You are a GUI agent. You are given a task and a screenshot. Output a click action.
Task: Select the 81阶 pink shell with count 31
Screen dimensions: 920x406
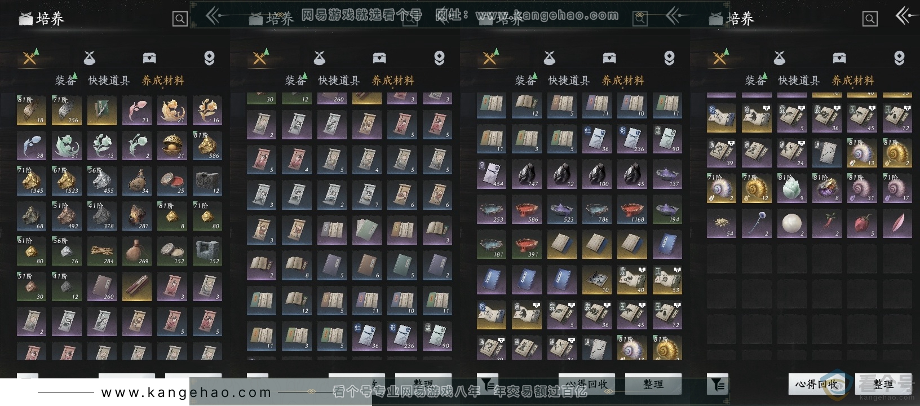[x=862, y=188]
